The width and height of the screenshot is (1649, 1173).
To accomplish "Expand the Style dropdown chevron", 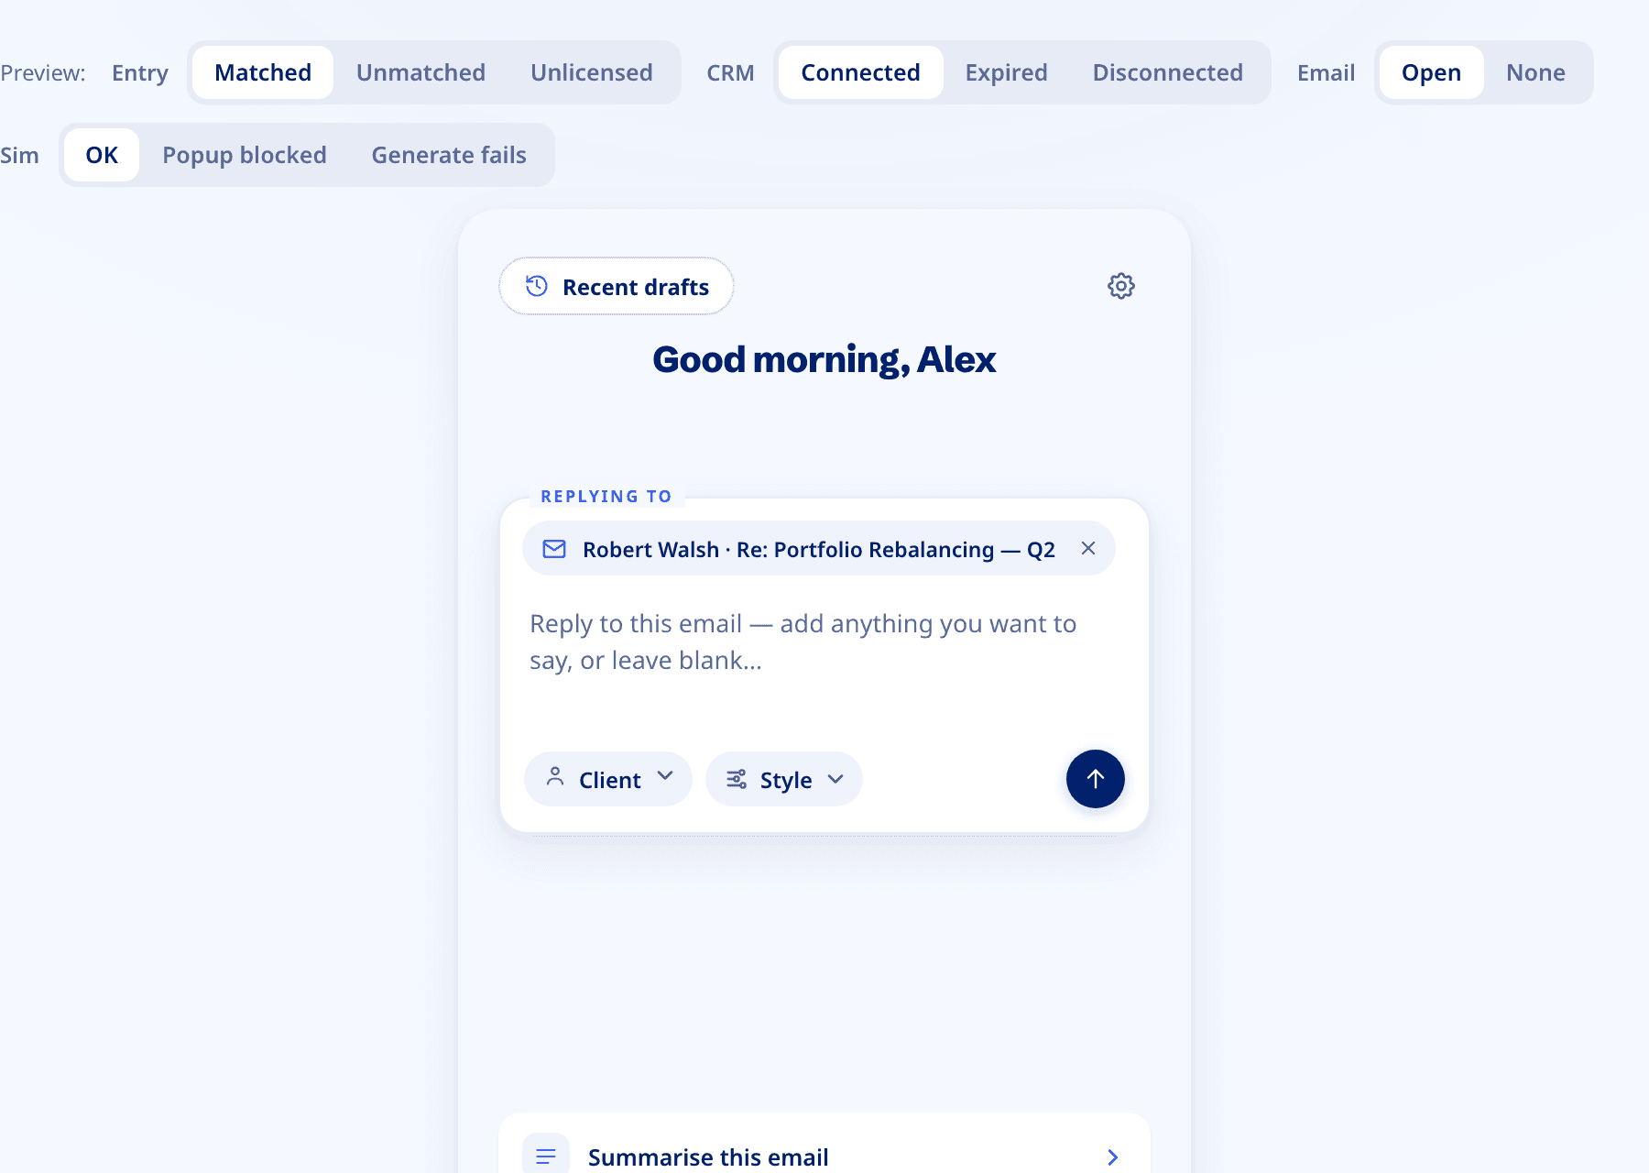I will pyautogui.click(x=835, y=779).
